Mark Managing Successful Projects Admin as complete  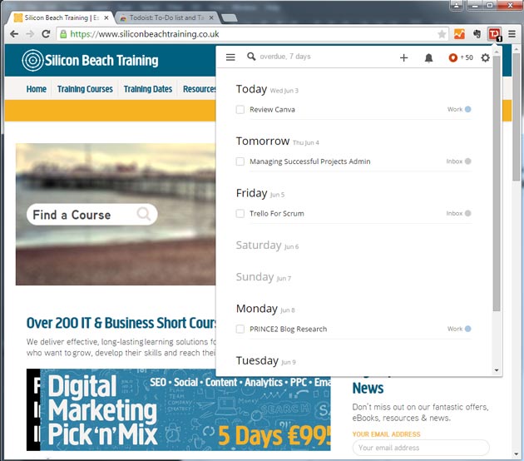tap(240, 161)
